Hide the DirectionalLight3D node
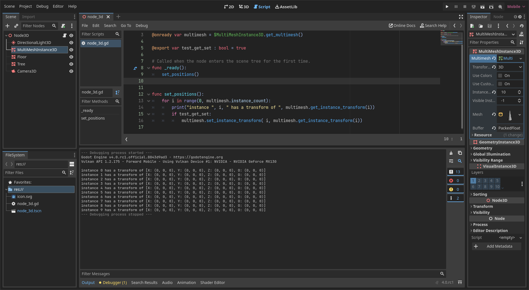Viewport: 529px width, 290px height. (71, 43)
